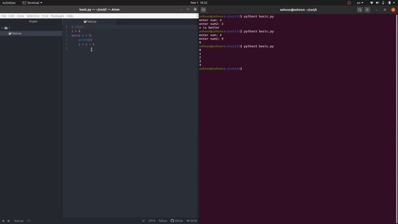
Task: Open a new tab in Terminal window
Action: [203, 10]
